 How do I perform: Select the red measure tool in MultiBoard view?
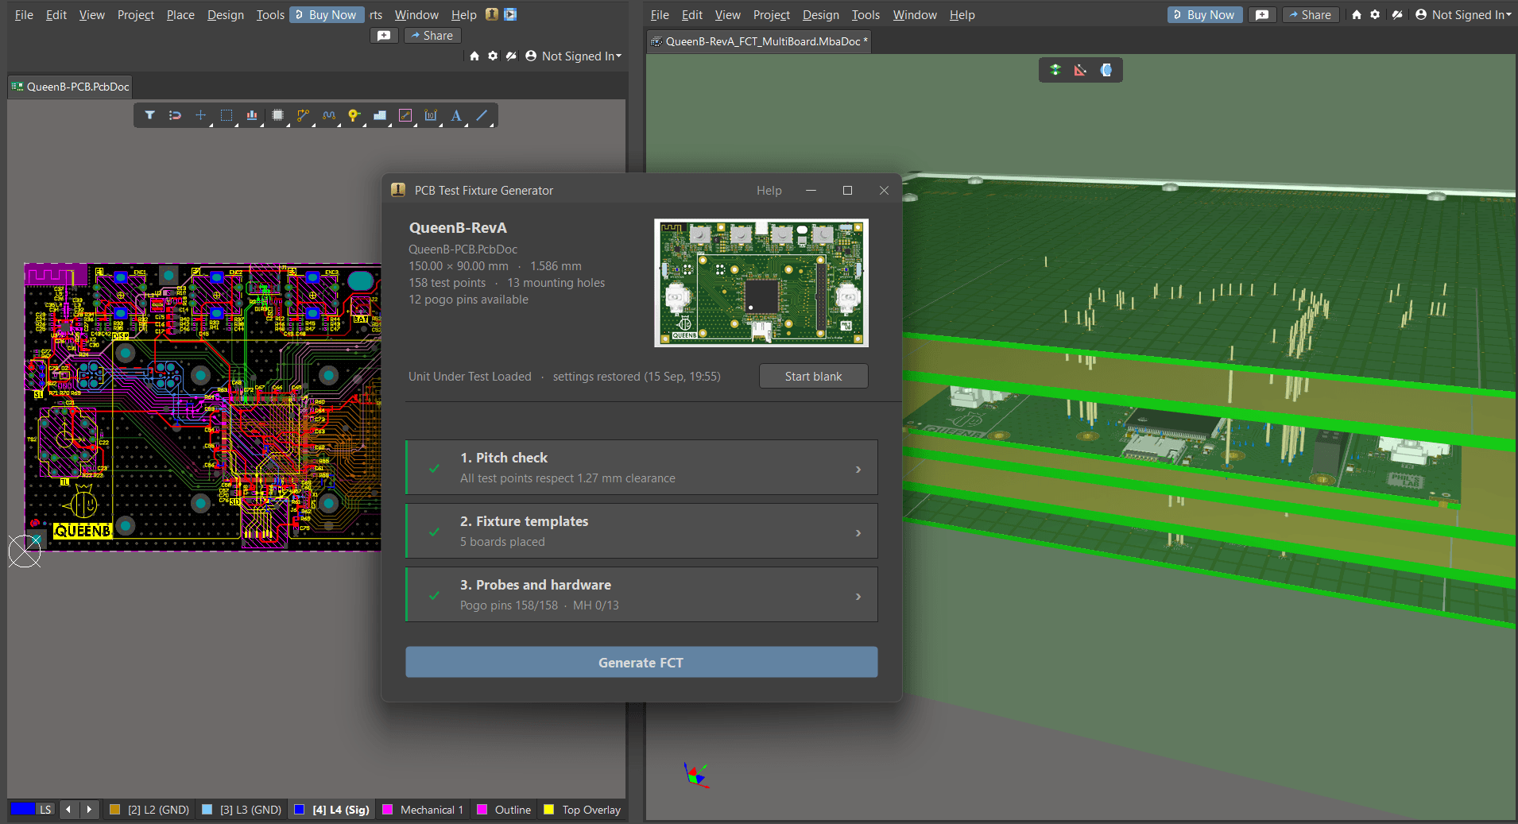[x=1080, y=70]
